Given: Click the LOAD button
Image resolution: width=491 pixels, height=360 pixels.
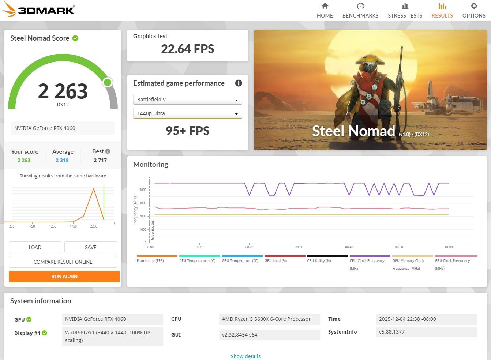Looking at the screenshot, I should [x=35, y=247].
